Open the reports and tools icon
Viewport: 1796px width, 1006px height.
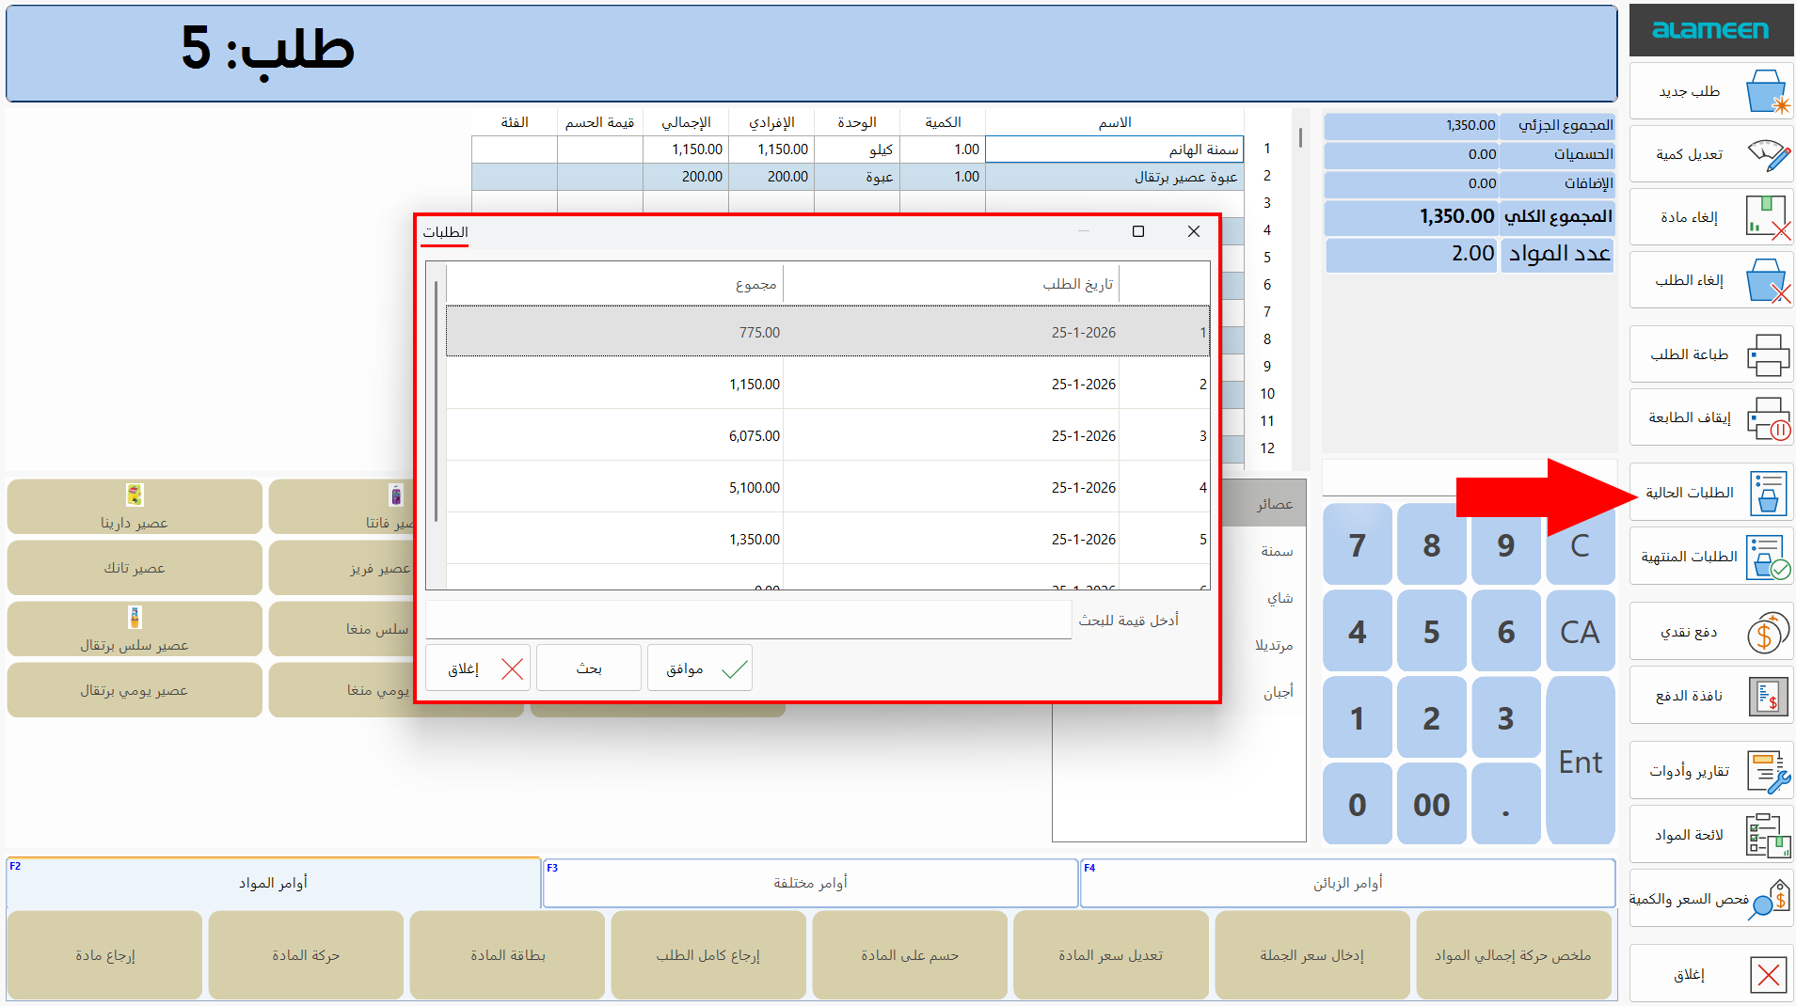(x=1767, y=772)
